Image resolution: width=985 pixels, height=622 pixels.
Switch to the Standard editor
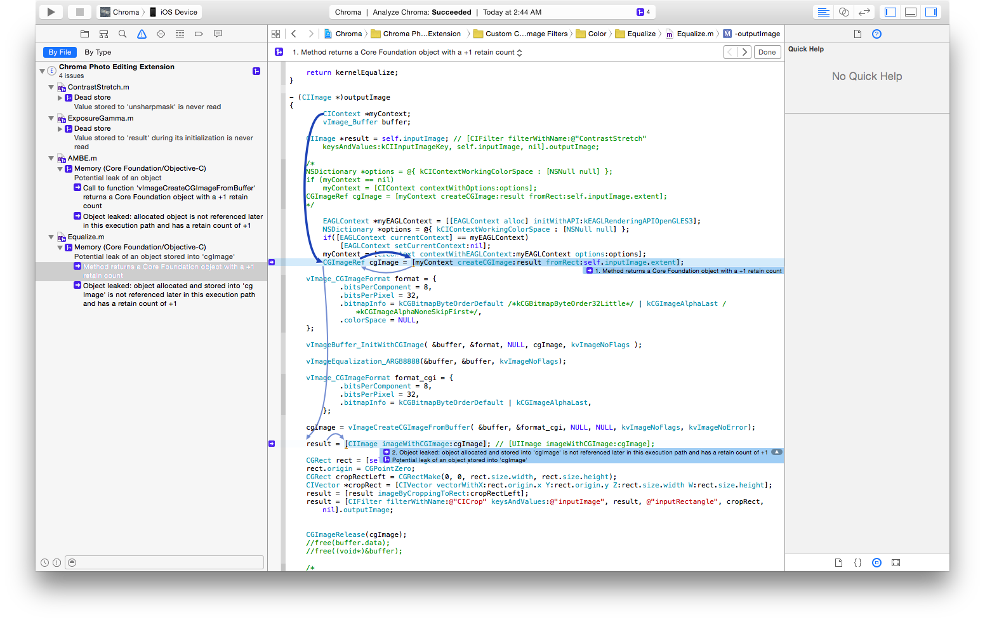(823, 12)
